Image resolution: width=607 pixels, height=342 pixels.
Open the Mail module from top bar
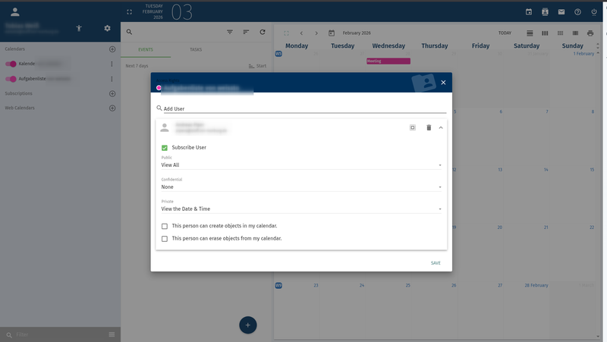561,12
